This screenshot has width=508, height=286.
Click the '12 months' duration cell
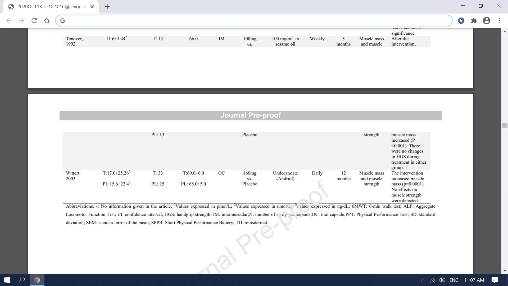click(x=343, y=176)
